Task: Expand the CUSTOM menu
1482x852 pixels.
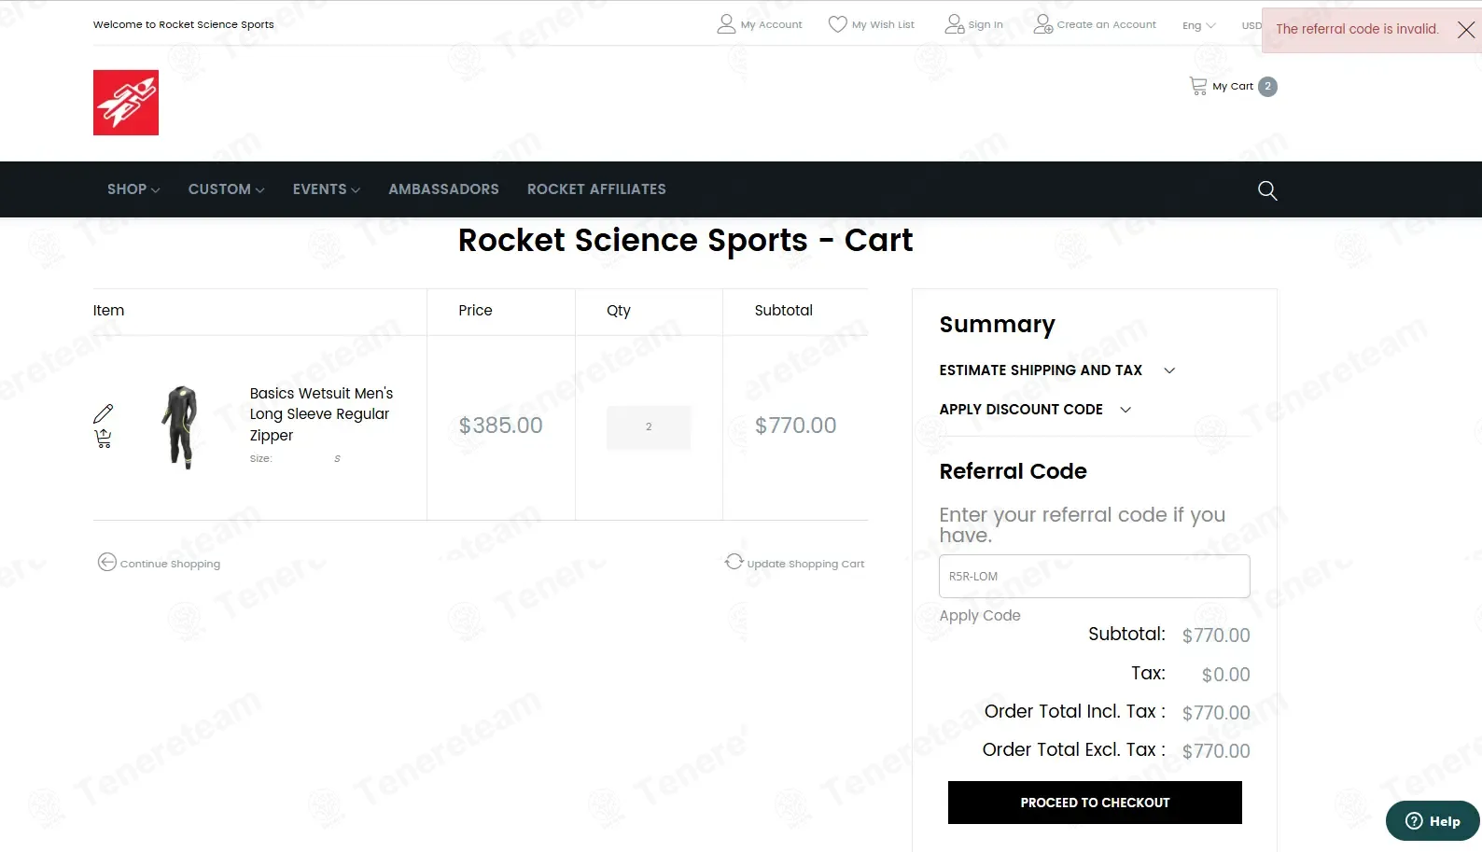Action: click(227, 189)
